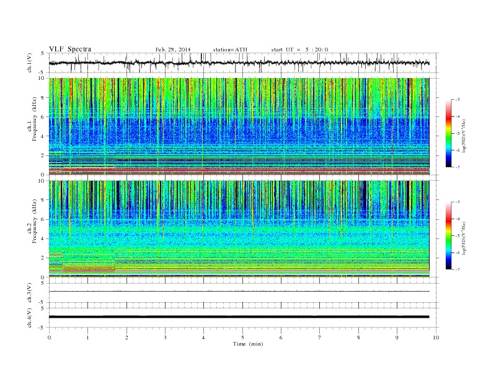The width and height of the screenshot is (491, 379).
Task: Click the ch.1 color scale bar
Action: click(448, 133)
